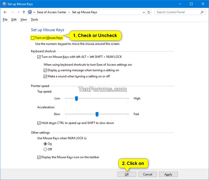
Task: Click the Apply button
Action: click(x=168, y=174)
